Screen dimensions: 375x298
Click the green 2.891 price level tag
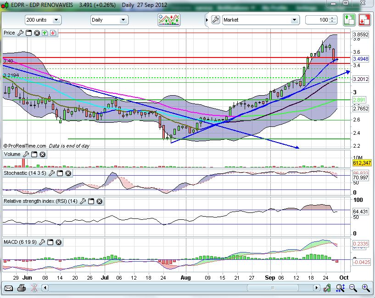point(359,100)
